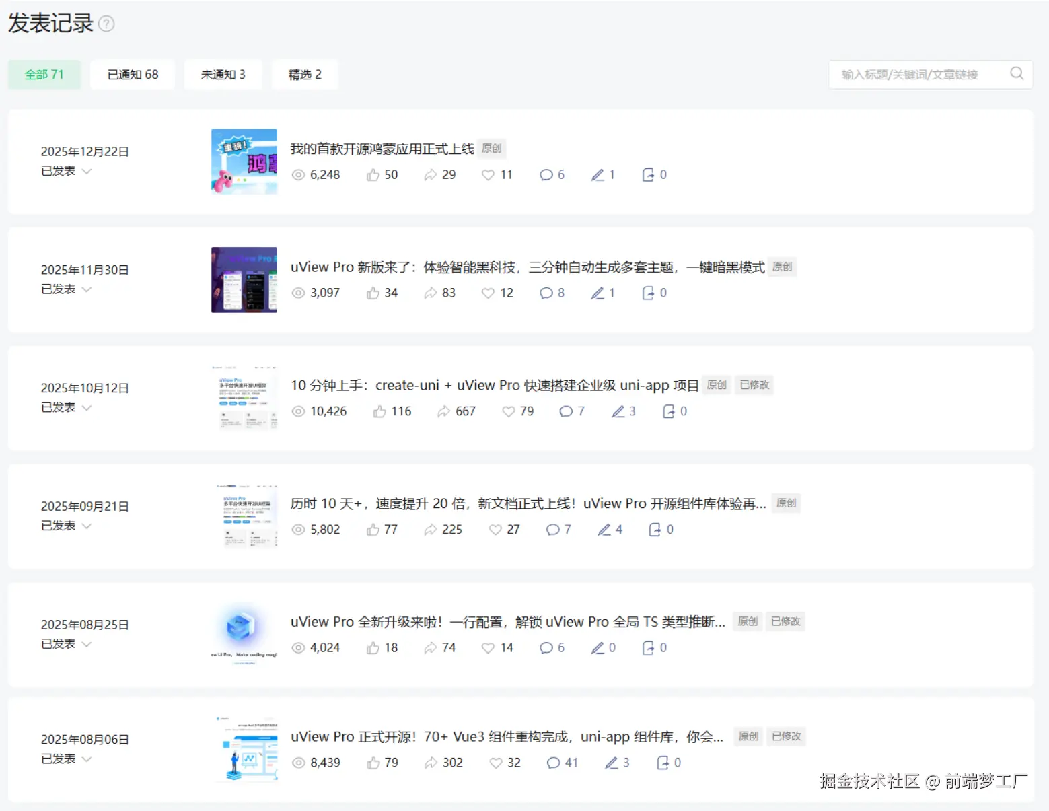The width and height of the screenshot is (1049, 811).
Task: Open article uView Pro 新版来了
Action: coord(528,267)
